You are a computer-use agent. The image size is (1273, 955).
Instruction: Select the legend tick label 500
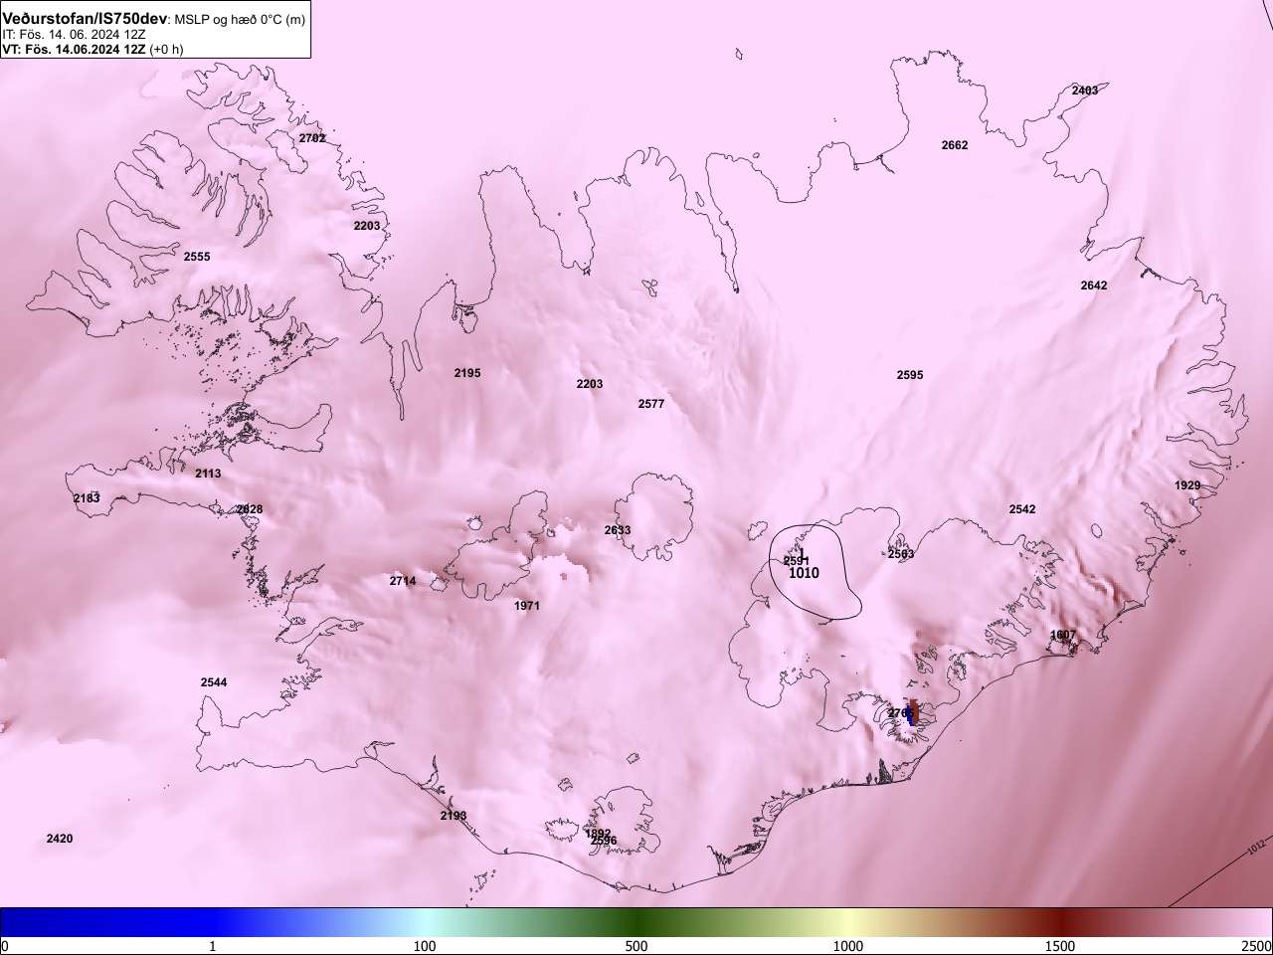click(x=636, y=945)
